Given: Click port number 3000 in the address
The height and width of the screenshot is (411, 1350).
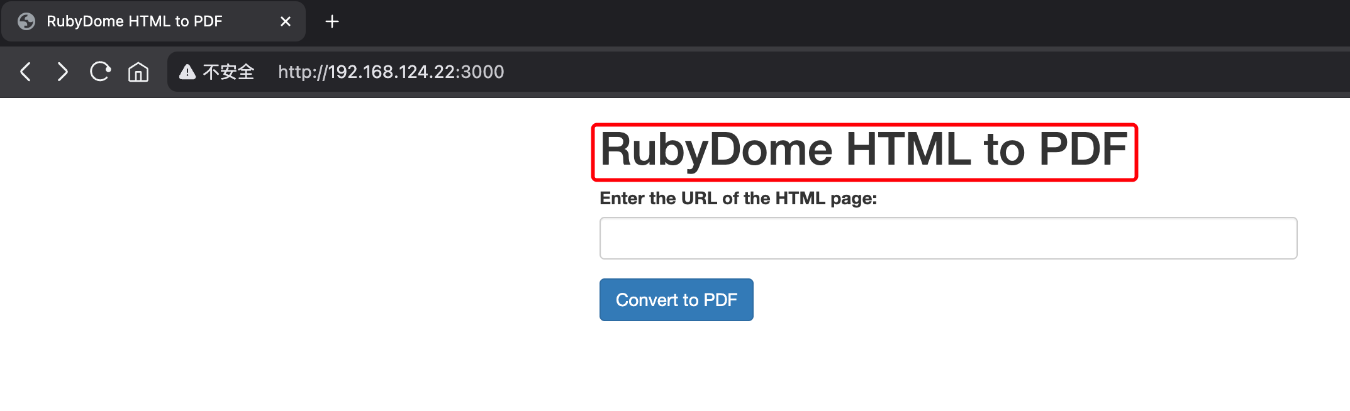Looking at the screenshot, I should (483, 72).
